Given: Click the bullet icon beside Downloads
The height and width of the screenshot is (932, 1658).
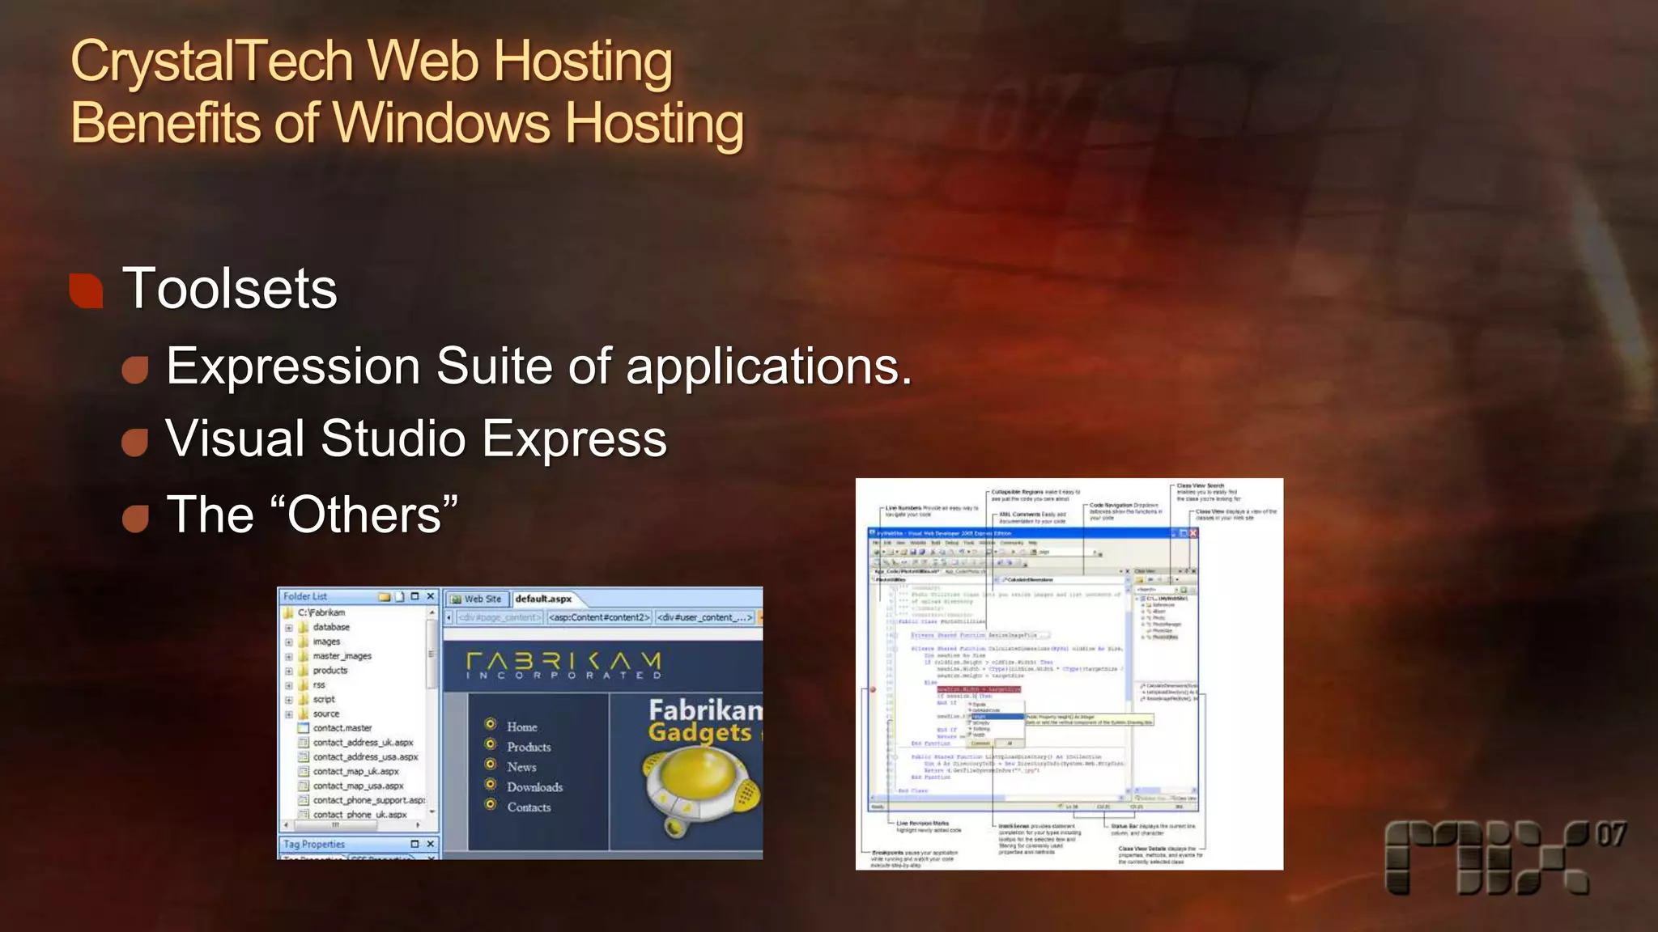Looking at the screenshot, I should (491, 784).
